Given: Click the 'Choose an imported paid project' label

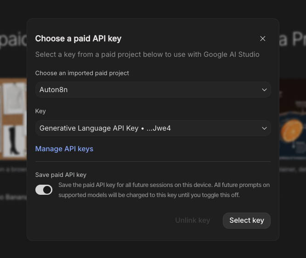Looking at the screenshot, I should click(82, 73).
